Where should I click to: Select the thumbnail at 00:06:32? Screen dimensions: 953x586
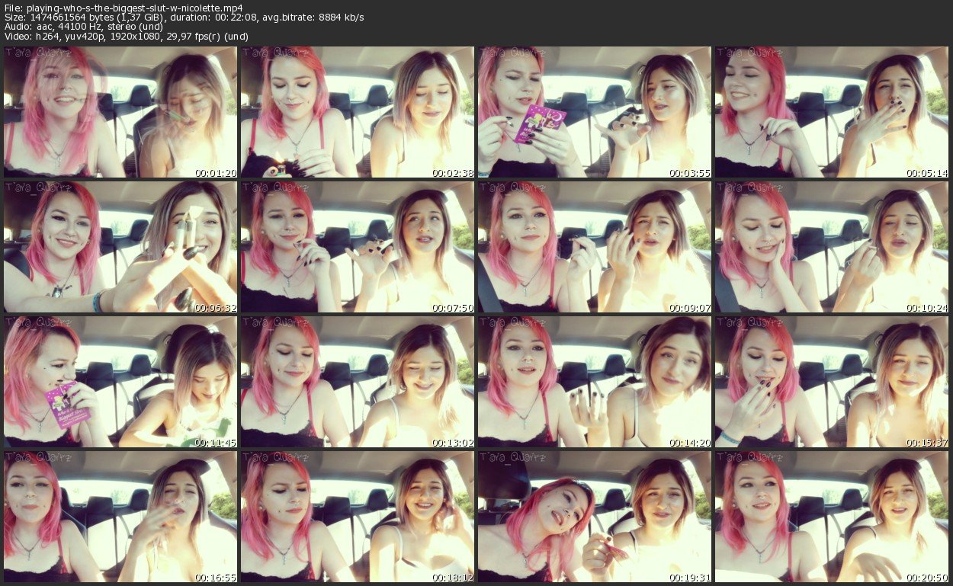coord(120,247)
